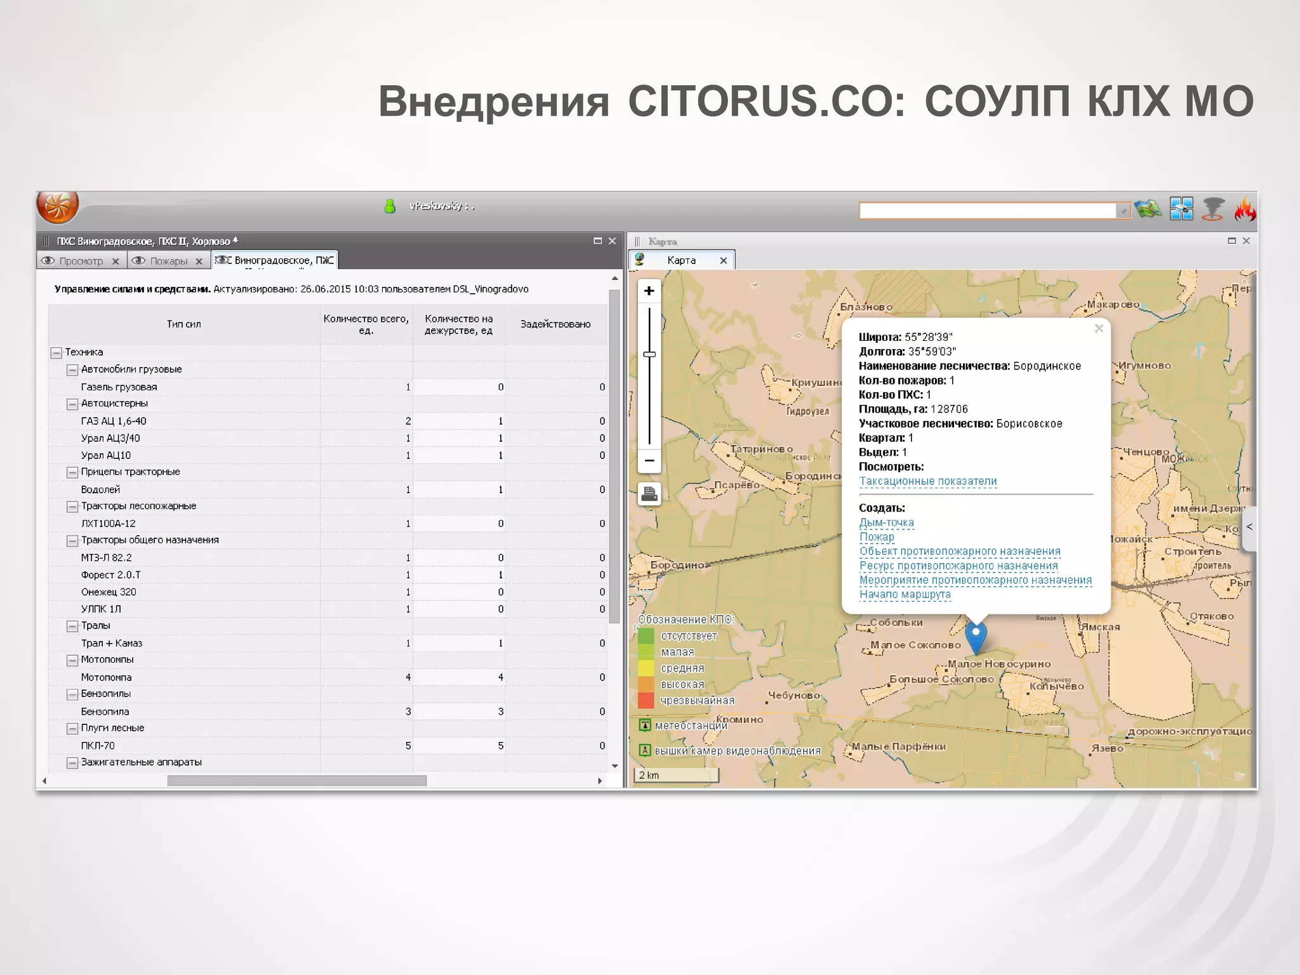Select the Форест 2.0.Т row

[x=328, y=575]
